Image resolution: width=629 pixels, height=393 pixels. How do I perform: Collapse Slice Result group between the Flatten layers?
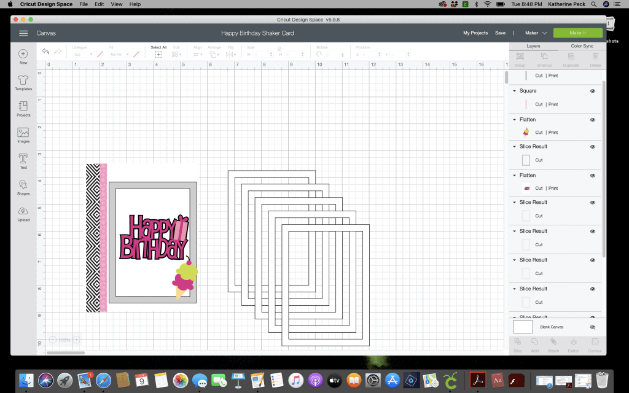pyautogui.click(x=514, y=146)
